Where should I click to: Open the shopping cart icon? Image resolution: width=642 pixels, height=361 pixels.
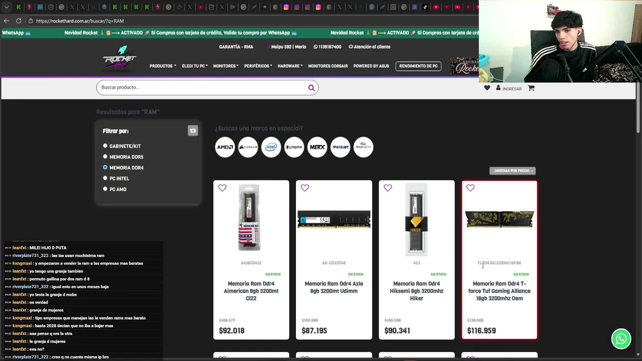pyautogui.click(x=531, y=88)
